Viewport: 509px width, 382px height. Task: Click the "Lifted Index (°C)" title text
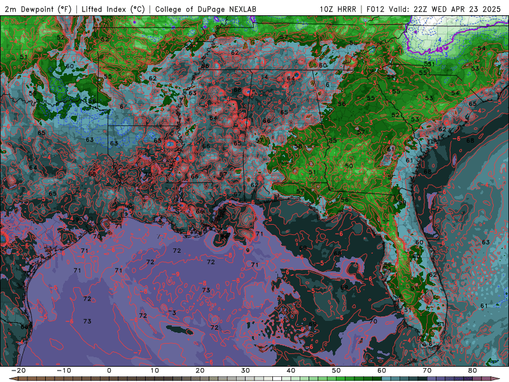tap(113, 9)
